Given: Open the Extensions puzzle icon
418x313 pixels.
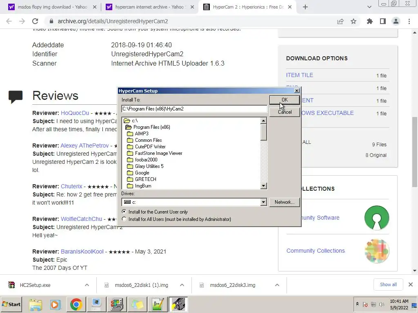Looking at the screenshot, I should [x=369, y=21].
